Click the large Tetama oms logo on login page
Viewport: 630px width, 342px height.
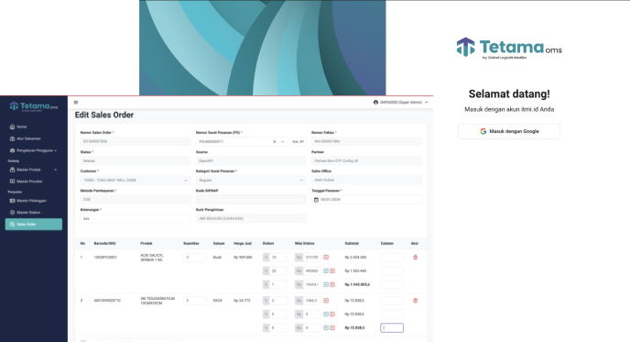pos(509,49)
